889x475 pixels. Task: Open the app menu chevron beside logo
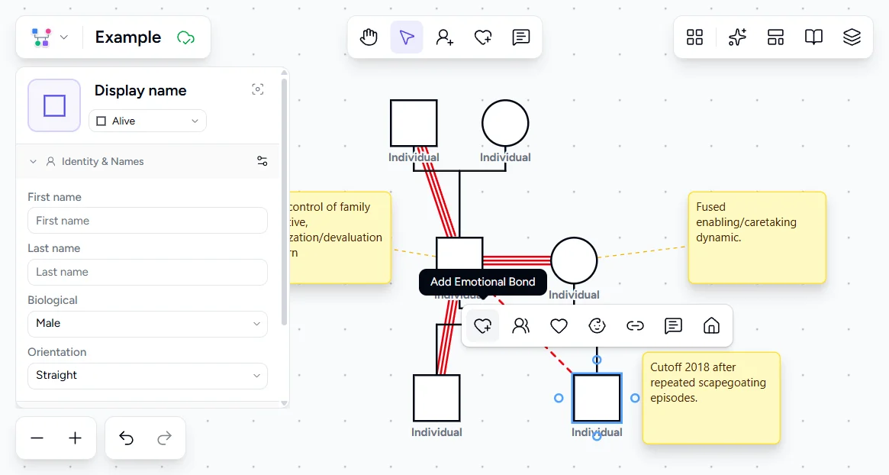pos(64,37)
